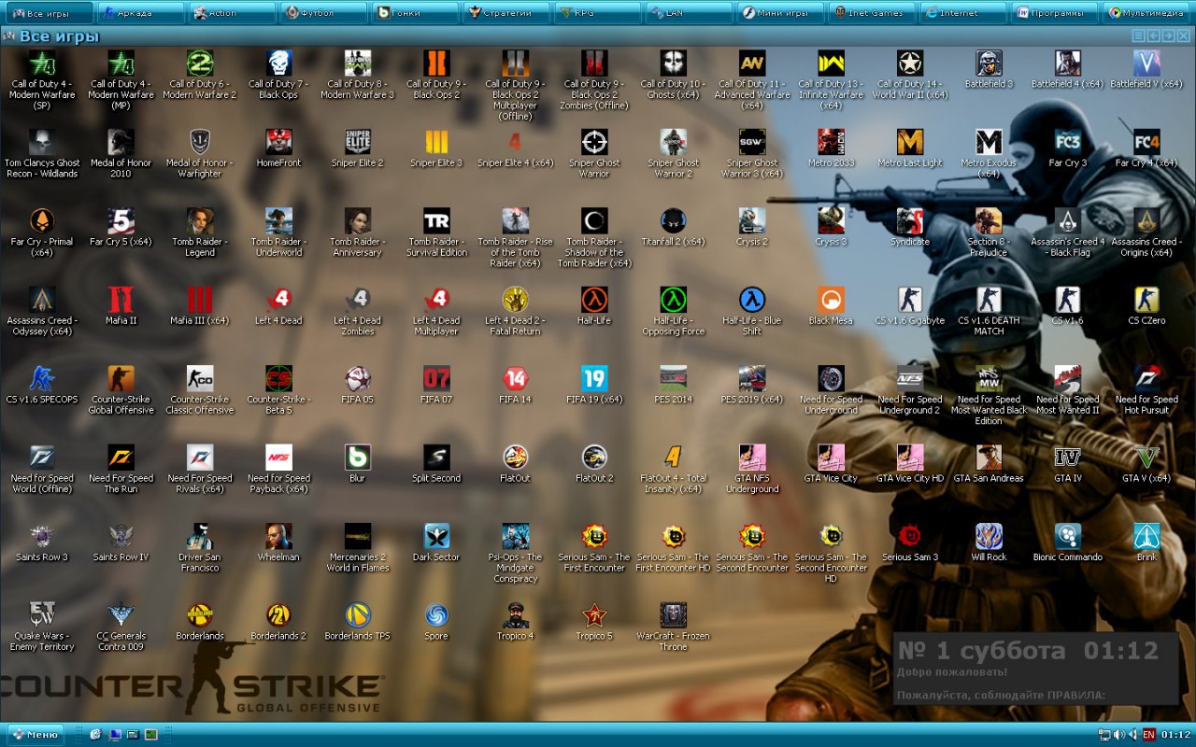Viewport: 1196px width, 747px height.
Task: Open the Меню start button
Action: tap(35, 734)
